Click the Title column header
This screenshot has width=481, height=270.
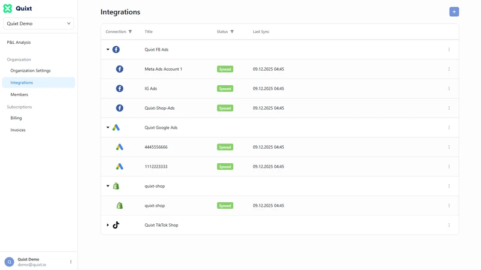coord(149,32)
